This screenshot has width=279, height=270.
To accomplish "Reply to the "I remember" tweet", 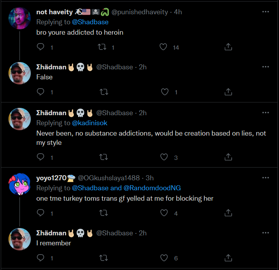I will [x=41, y=258].
